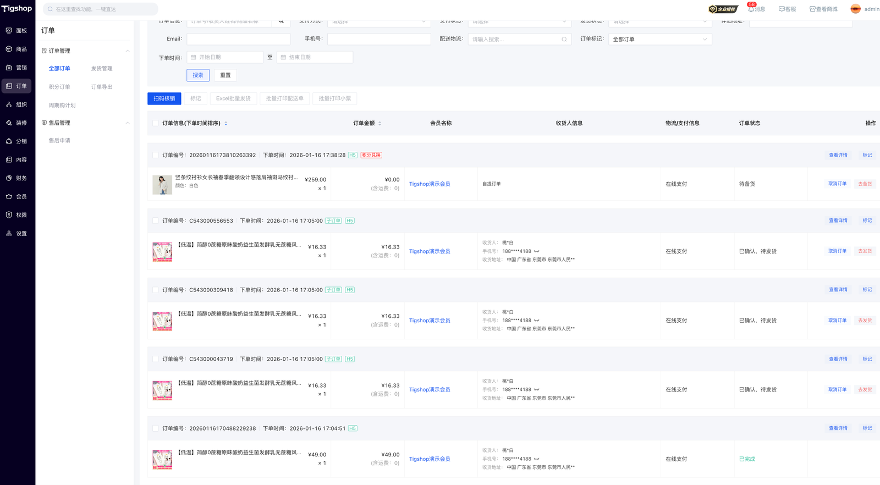Click the 消息 notification bell icon
880x485 pixels.
pyautogui.click(x=751, y=9)
